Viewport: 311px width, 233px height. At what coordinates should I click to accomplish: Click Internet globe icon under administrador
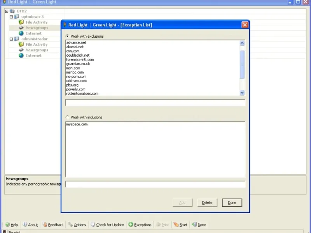[x=21, y=56]
